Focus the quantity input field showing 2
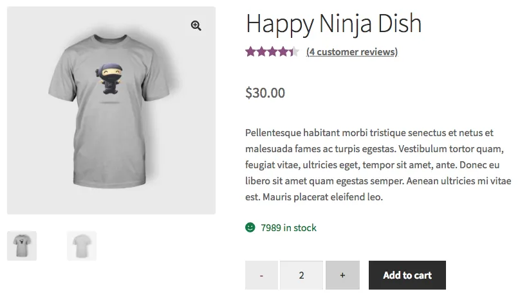Viewport: 520px width, 305px height. point(301,275)
